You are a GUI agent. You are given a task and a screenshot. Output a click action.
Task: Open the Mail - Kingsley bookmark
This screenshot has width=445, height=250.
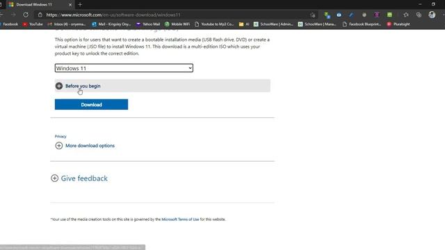[111, 24]
